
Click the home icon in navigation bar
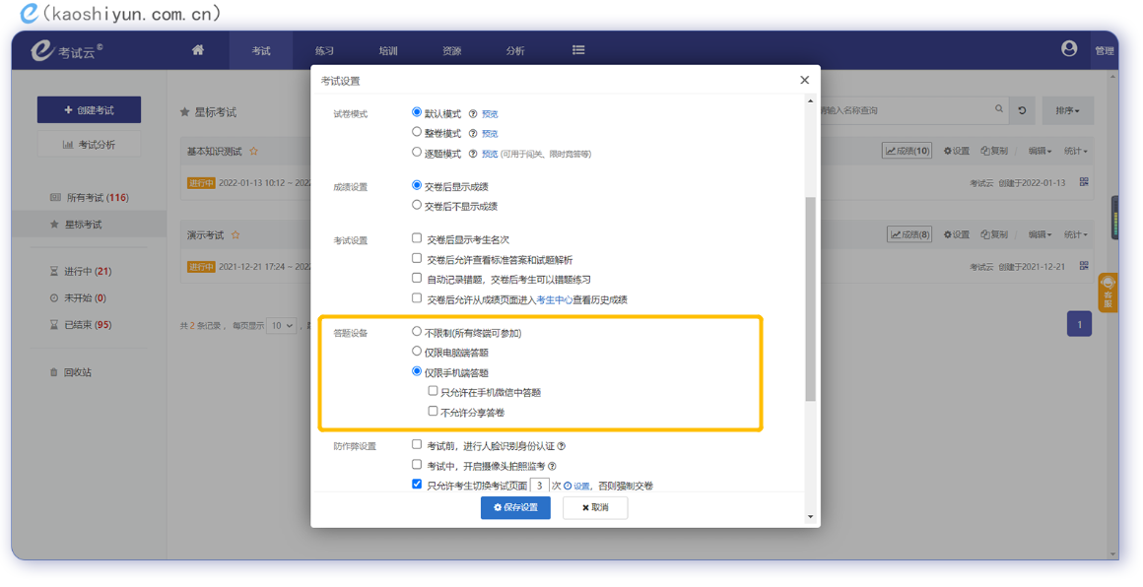[x=198, y=50]
